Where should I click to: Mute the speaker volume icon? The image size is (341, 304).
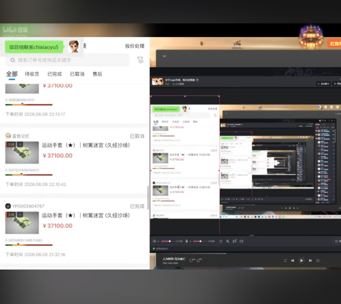(154, 241)
